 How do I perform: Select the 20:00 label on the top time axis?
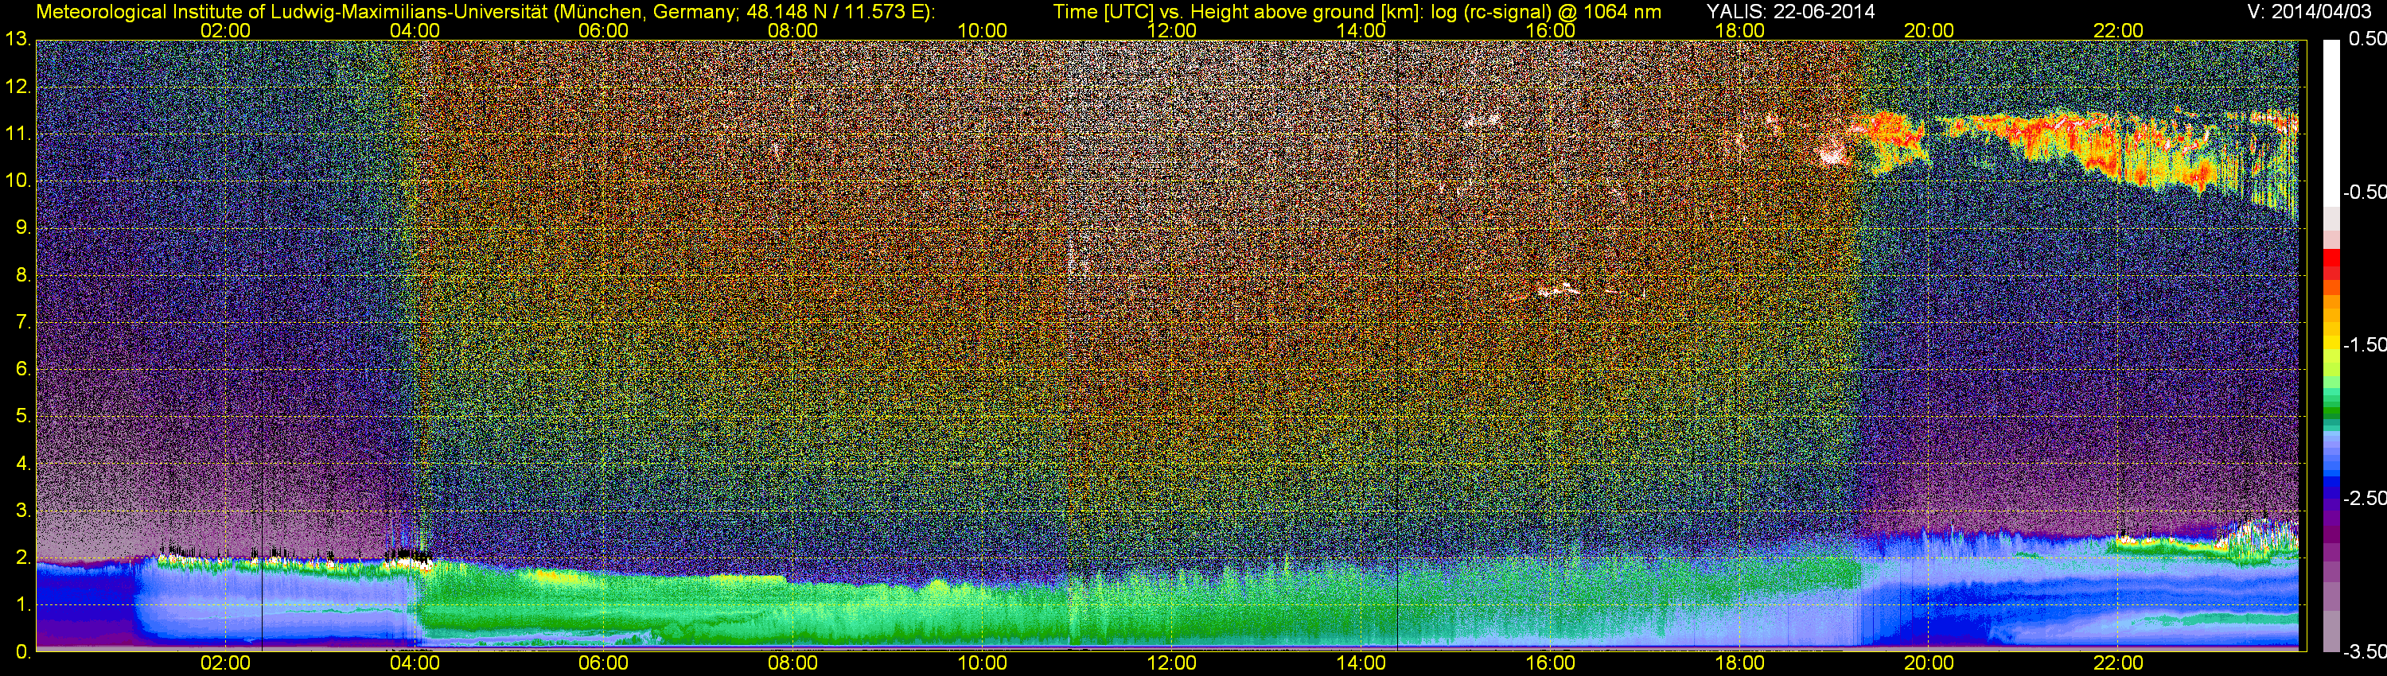pyautogui.click(x=1929, y=30)
